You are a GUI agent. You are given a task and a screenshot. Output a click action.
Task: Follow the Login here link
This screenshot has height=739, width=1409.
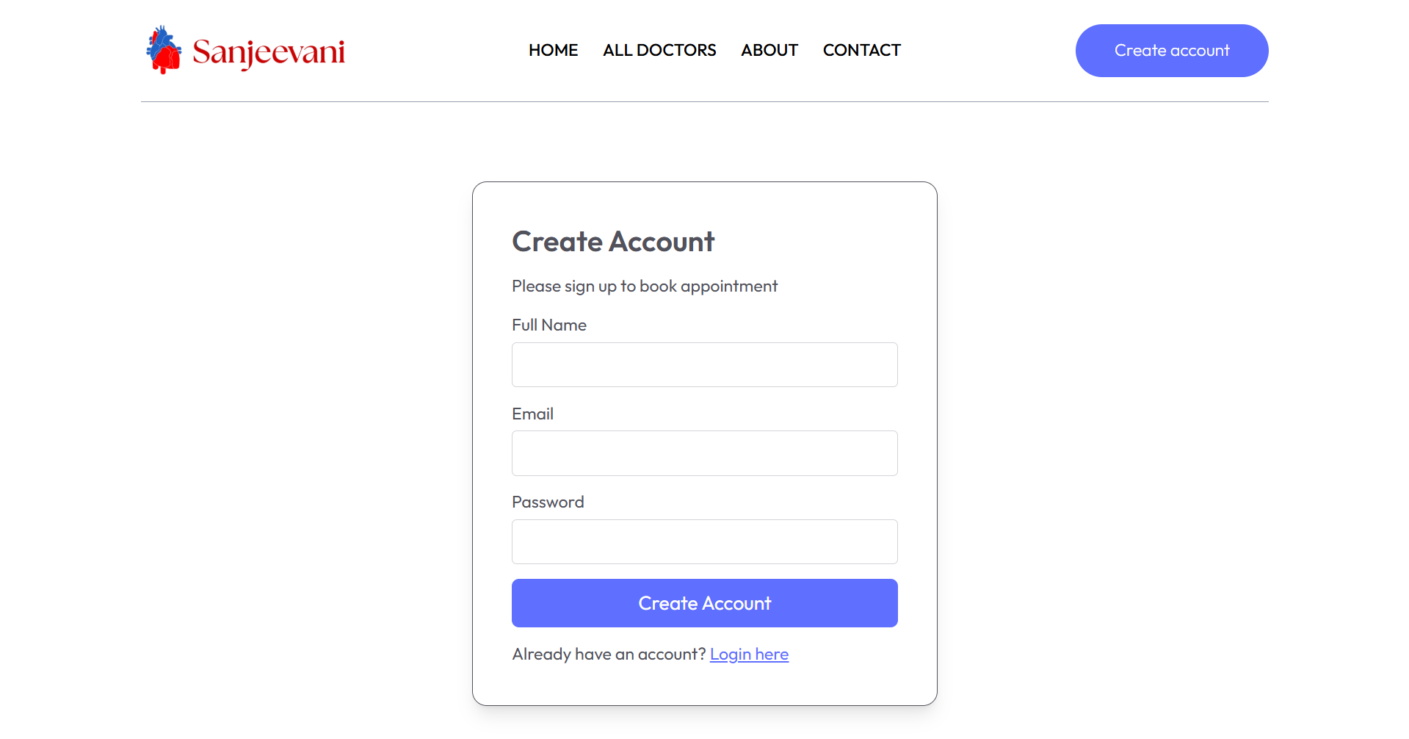(749, 654)
